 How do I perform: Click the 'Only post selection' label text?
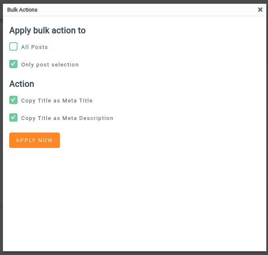[x=50, y=65]
